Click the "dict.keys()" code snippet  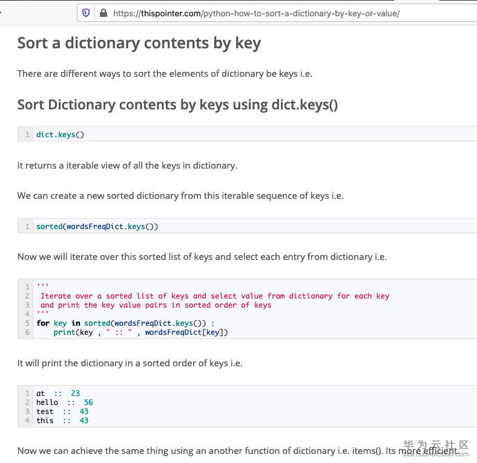click(x=60, y=134)
